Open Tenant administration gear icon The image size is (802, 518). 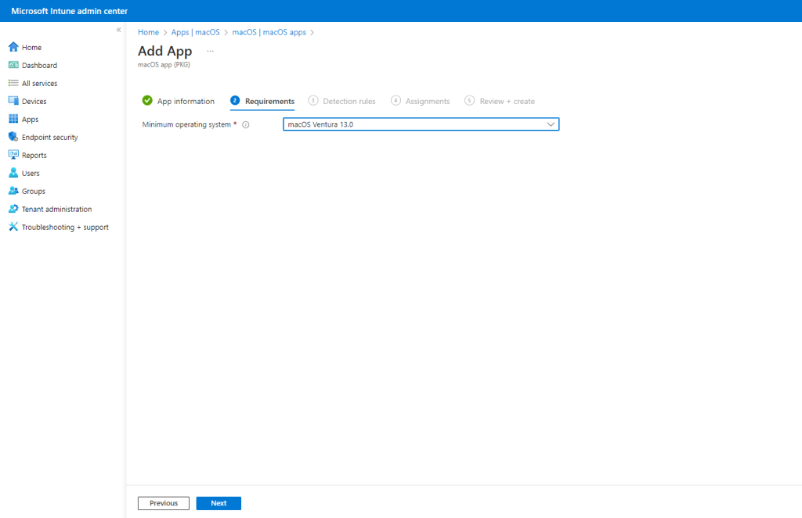pos(13,209)
